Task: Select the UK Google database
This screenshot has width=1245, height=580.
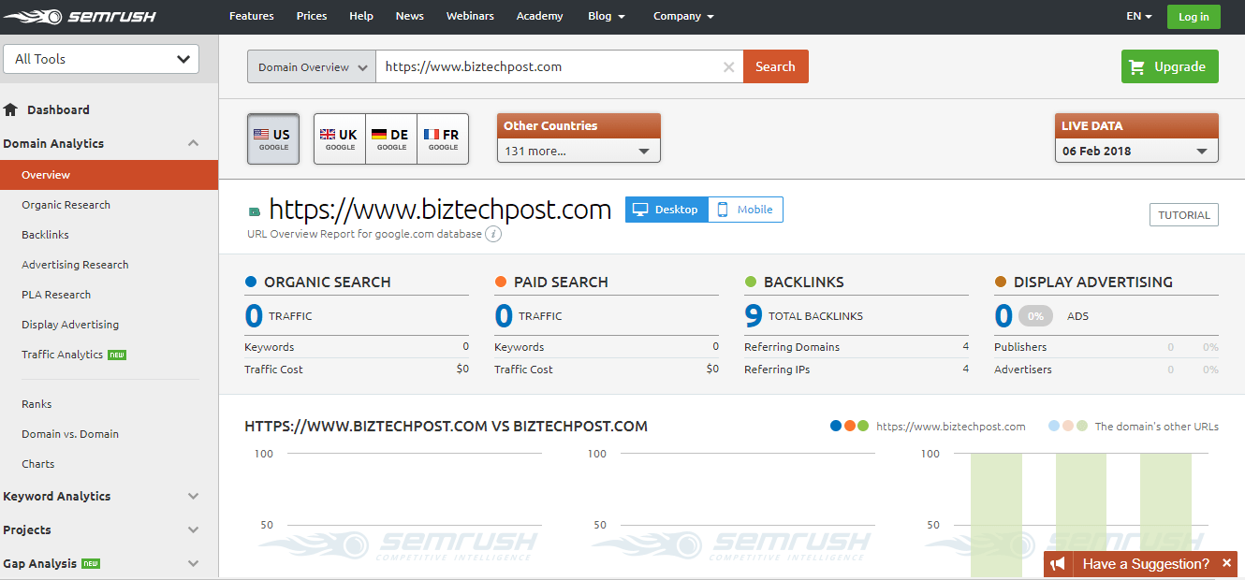Action: [x=340, y=139]
